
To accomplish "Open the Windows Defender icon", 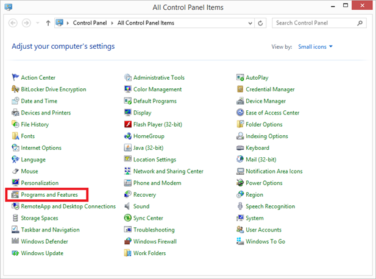I will (x=15, y=241).
